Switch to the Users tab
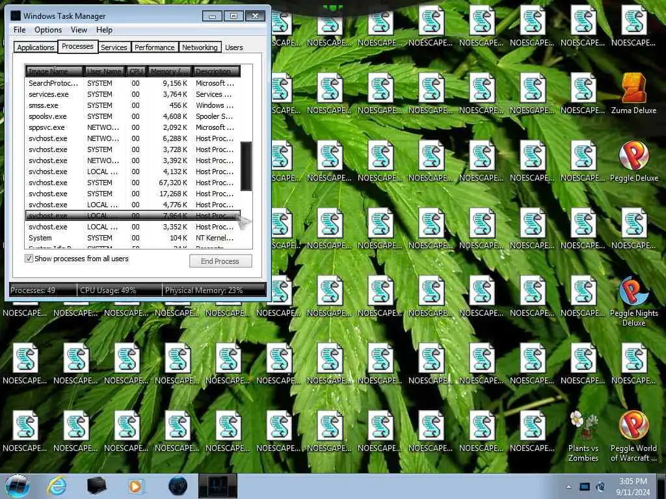 click(x=234, y=47)
